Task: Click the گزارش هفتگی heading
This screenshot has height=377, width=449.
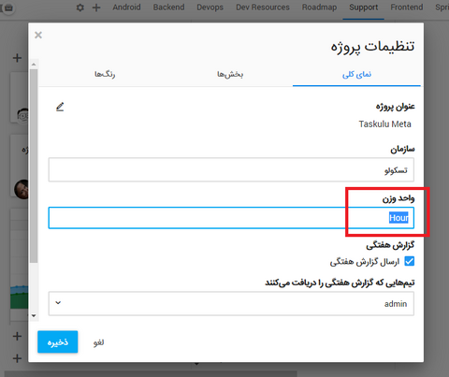Action: tap(390, 245)
